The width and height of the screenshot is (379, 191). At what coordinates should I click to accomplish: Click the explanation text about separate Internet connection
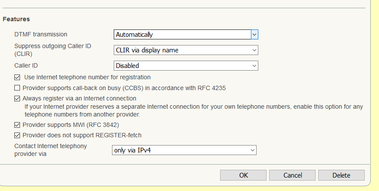click(x=193, y=110)
